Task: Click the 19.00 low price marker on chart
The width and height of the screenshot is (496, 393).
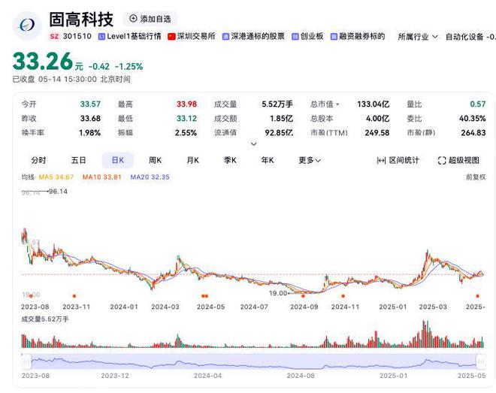Action: point(278,293)
